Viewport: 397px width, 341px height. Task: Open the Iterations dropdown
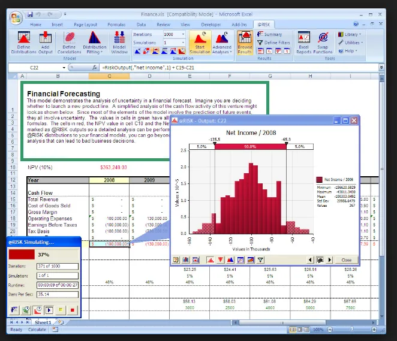click(x=183, y=34)
